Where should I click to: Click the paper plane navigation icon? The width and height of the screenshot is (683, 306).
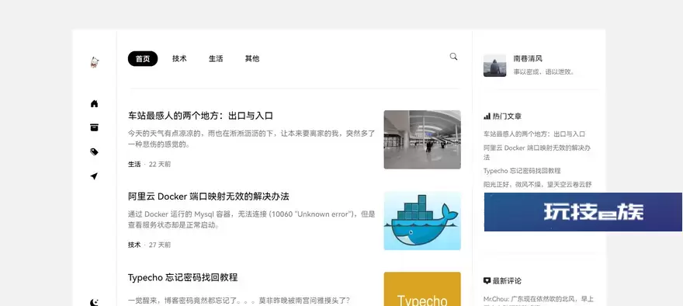point(94,176)
